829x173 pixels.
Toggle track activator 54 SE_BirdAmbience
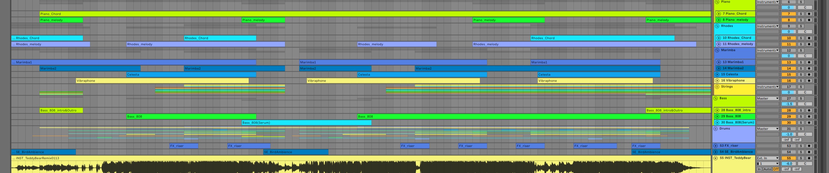pyautogui.click(x=789, y=152)
